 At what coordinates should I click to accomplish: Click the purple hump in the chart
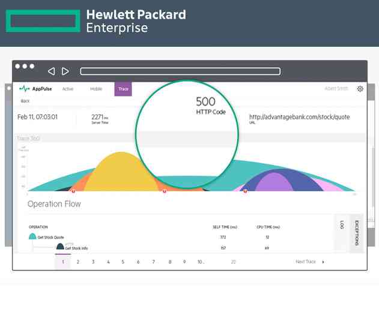(274, 182)
